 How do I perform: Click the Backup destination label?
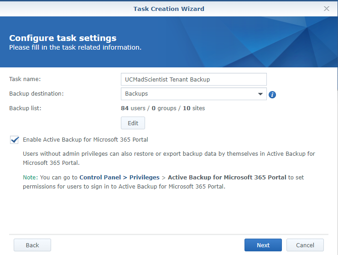pyautogui.click(x=36, y=94)
